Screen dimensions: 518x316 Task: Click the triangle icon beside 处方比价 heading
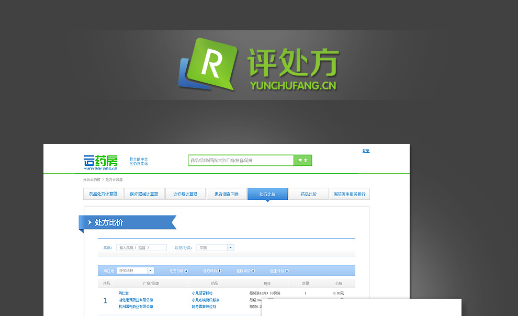[90, 222]
